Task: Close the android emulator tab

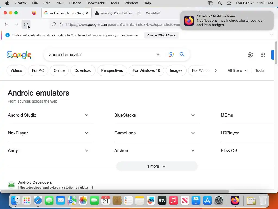Action: pyautogui.click(x=87, y=13)
